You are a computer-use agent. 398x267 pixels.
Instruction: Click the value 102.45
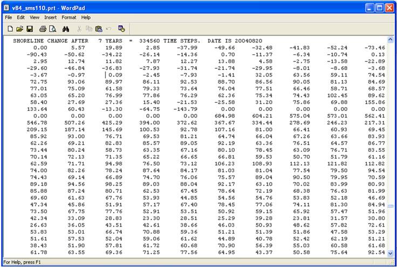tap(338, 95)
